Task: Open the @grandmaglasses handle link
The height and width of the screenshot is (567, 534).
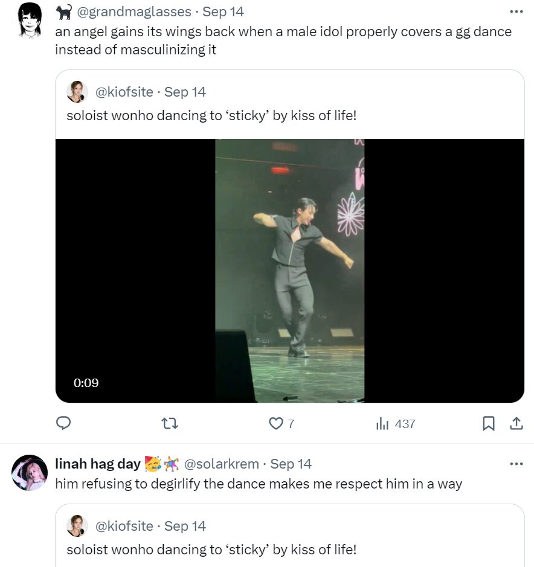Action: (x=134, y=11)
